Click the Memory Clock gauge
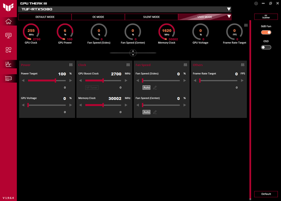This screenshot has width=281, height=201. pyautogui.click(x=167, y=32)
